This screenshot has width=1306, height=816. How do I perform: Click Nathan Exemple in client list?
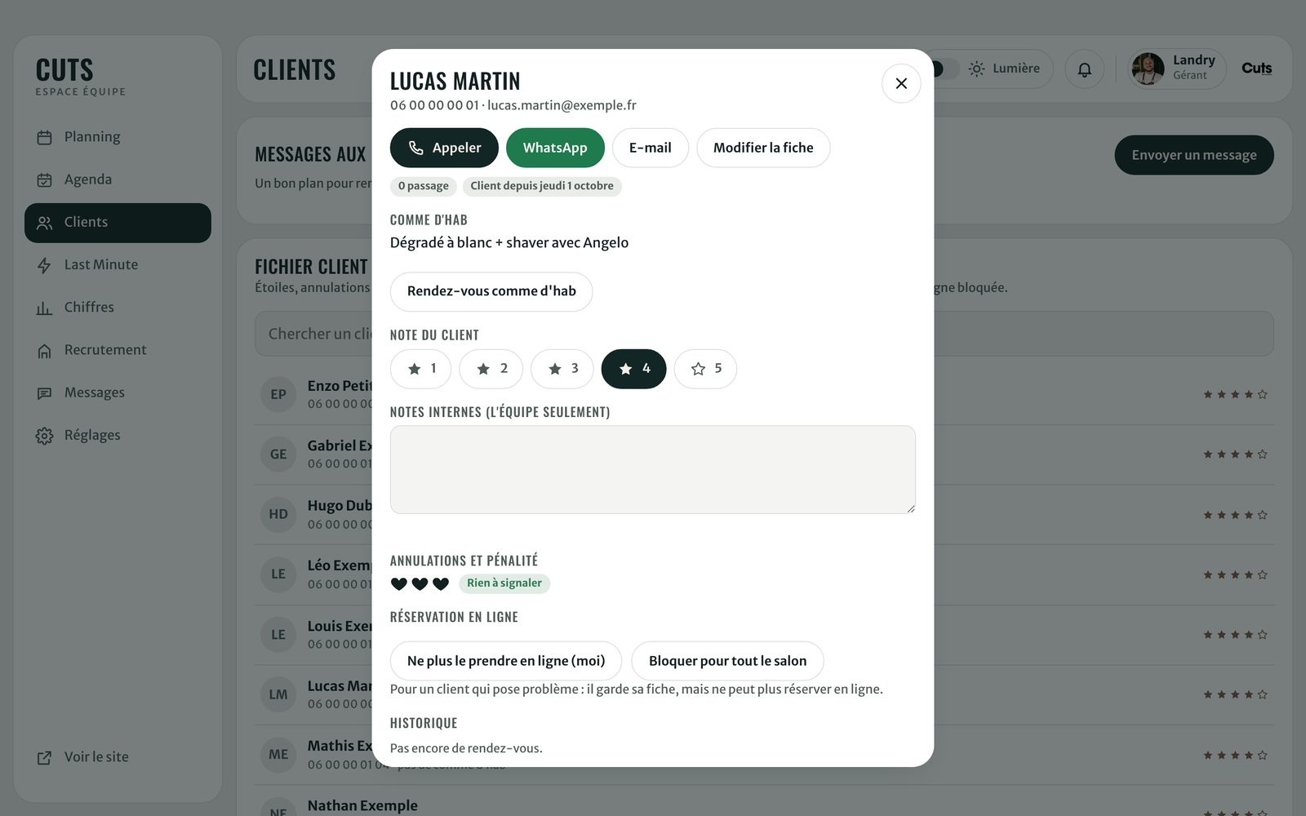pos(362,805)
